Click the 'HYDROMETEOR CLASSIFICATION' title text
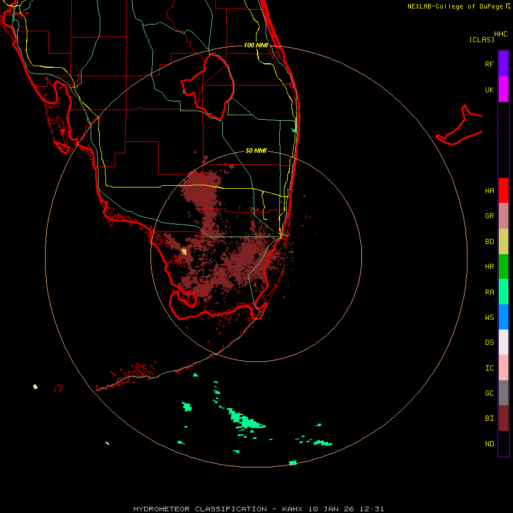Image resolution: width=513 pixels, height=513 pixels. click(200, 509)
